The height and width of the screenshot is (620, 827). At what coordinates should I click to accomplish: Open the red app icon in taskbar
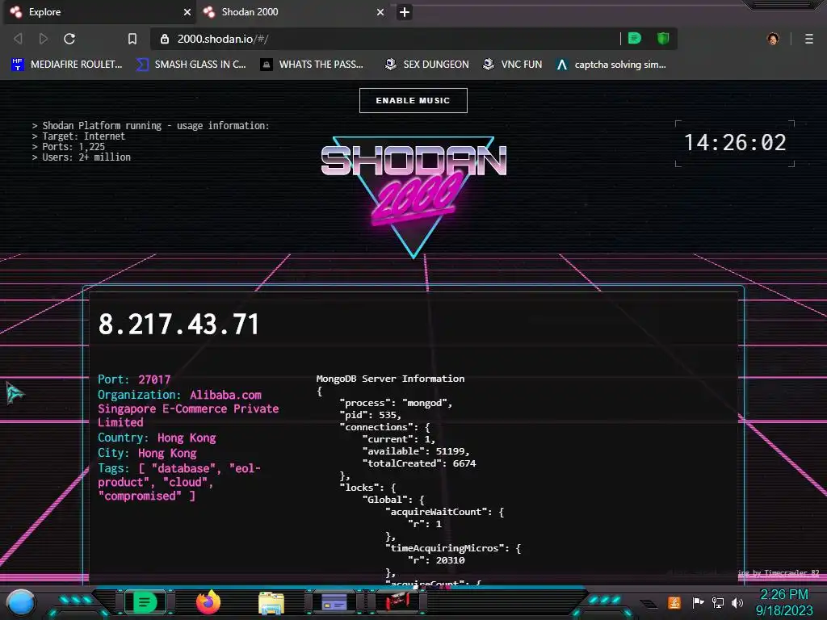[397, 602]
